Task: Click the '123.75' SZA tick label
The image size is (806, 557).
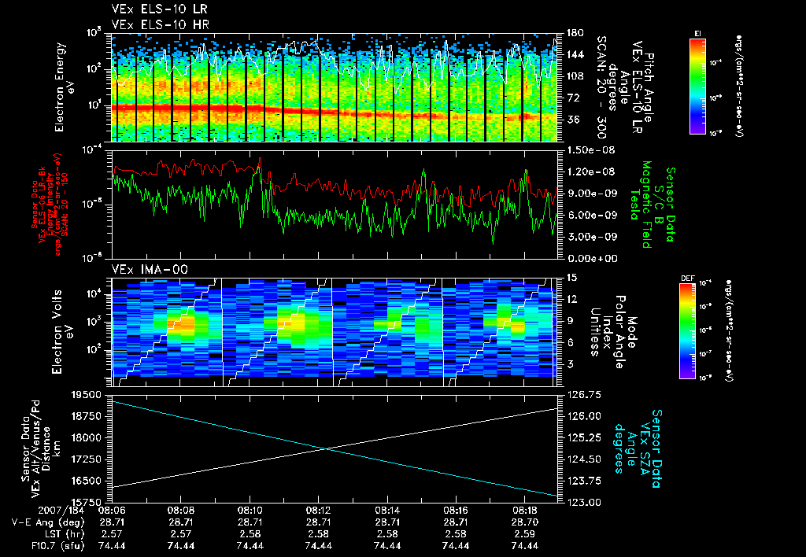Action: click(583, 481)
